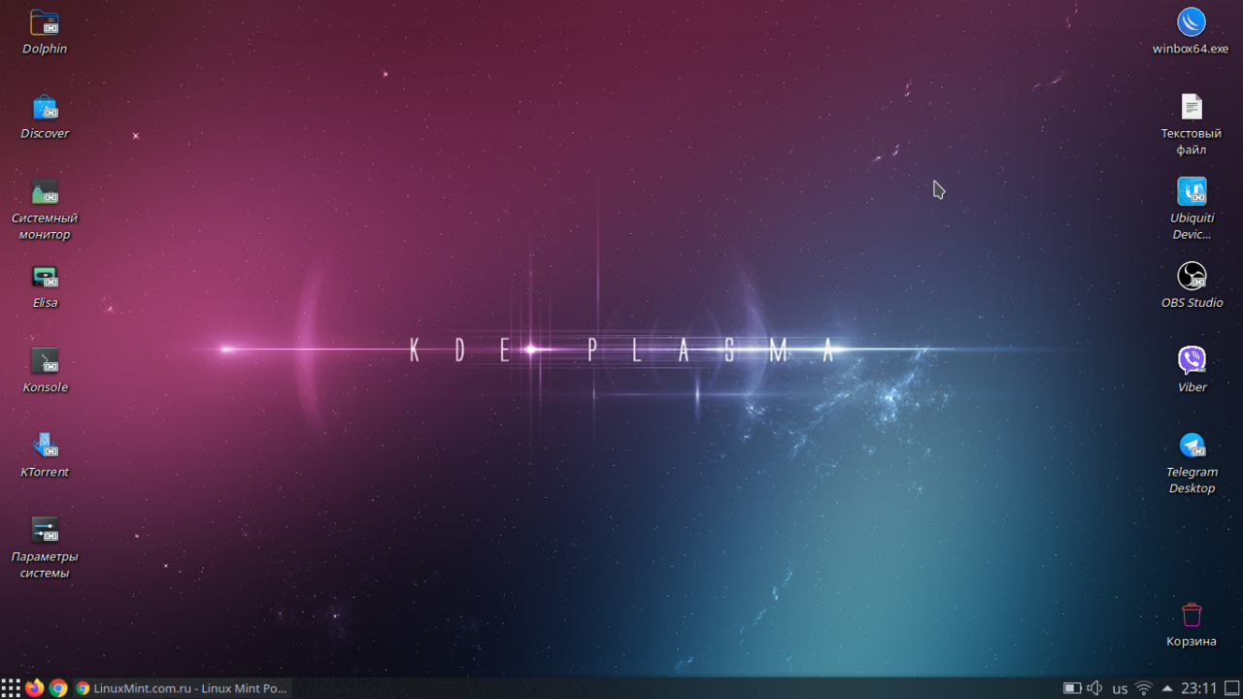Launch KTorrent desktop icon
This screenshot has width=1243, height=699.
tap(45, 446)
